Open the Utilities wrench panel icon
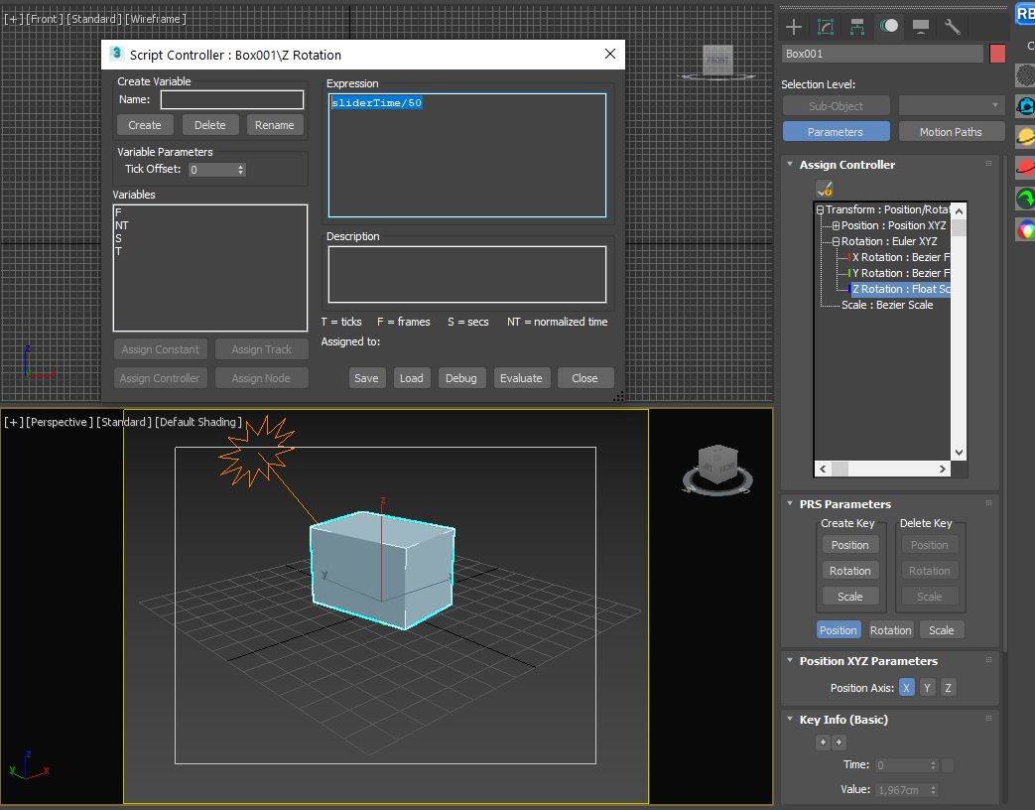 (x=952, y=27)
